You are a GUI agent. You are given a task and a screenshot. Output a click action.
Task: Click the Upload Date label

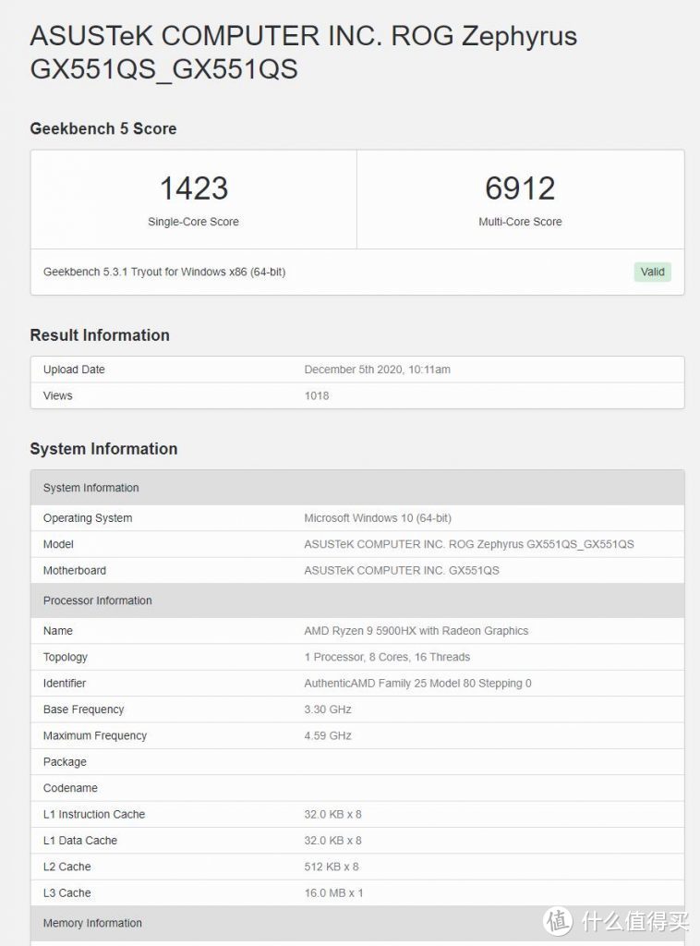click(74, 370)
